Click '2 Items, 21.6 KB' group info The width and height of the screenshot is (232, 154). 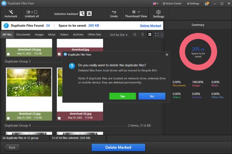point(139,126)
